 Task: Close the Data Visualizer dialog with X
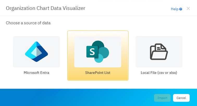point(188,9)
